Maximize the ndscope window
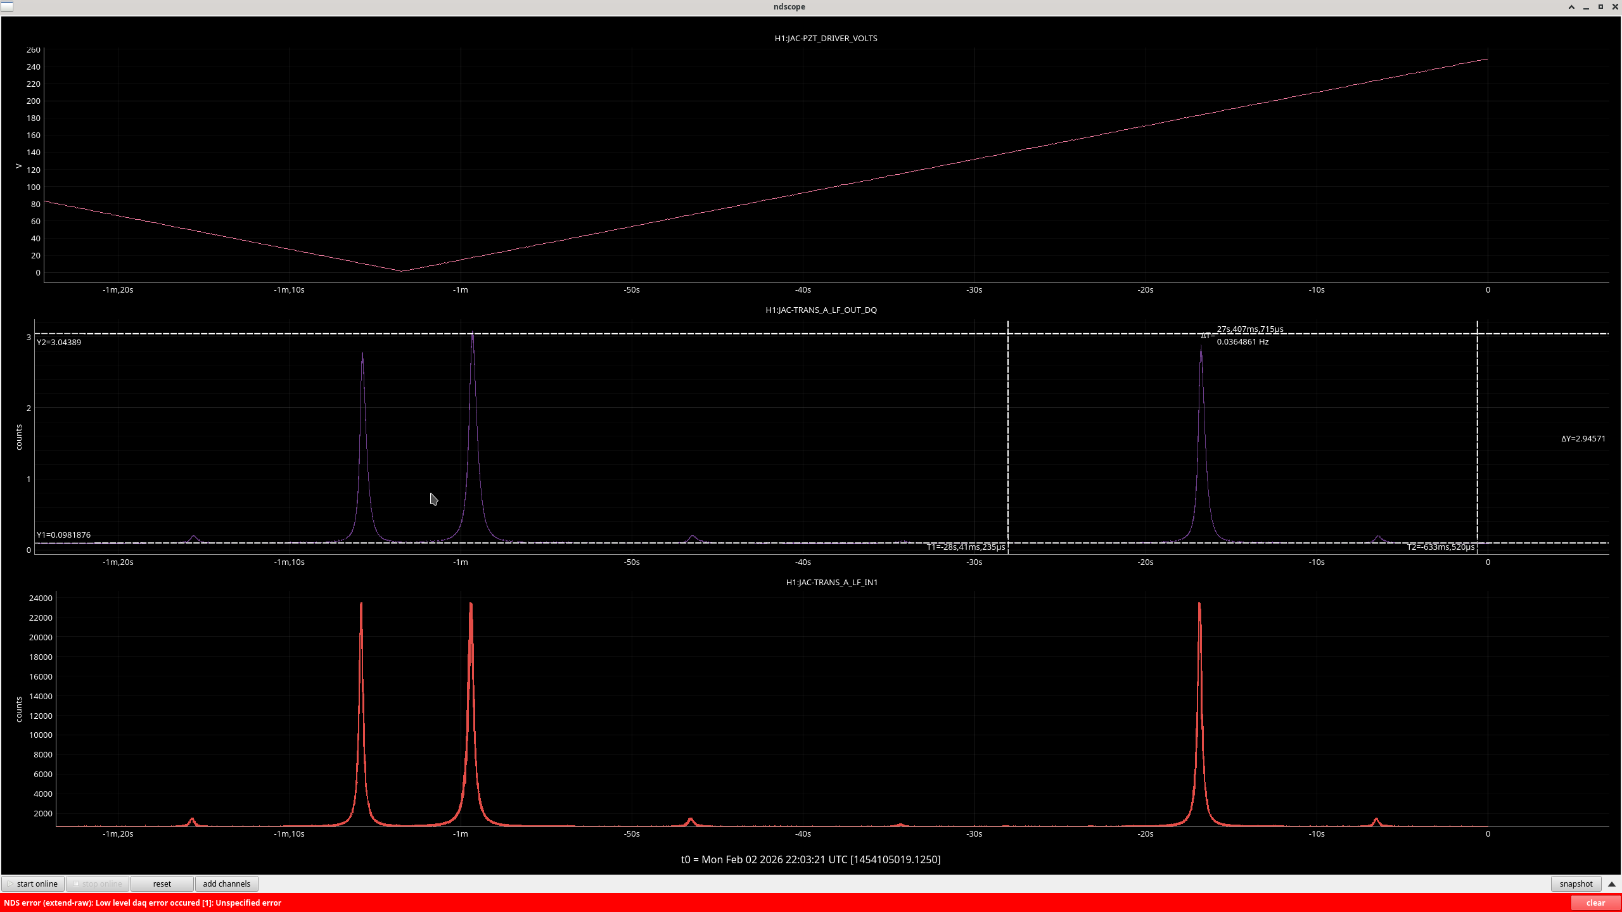Screen dimensions: 1622x912 click(x=1600, y=7)
